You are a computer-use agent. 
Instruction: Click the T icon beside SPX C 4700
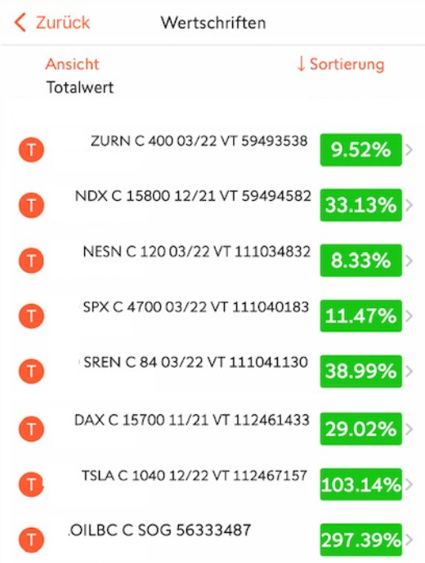coord(31,316)
